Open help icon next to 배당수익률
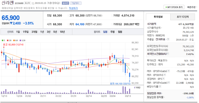 pyautogui.click(x=160, y=86)
